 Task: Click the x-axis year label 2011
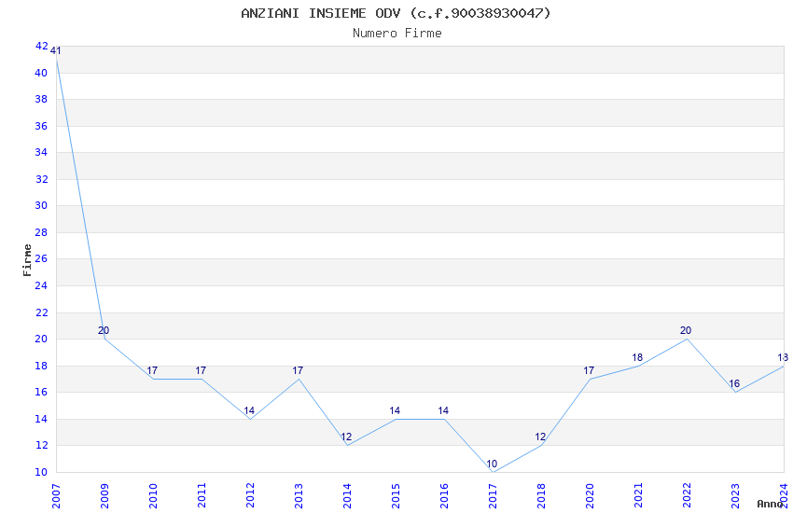tap(202, 495)
